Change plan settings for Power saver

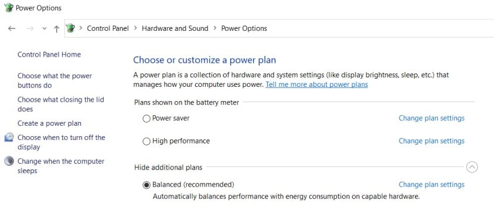pos(431,118)
